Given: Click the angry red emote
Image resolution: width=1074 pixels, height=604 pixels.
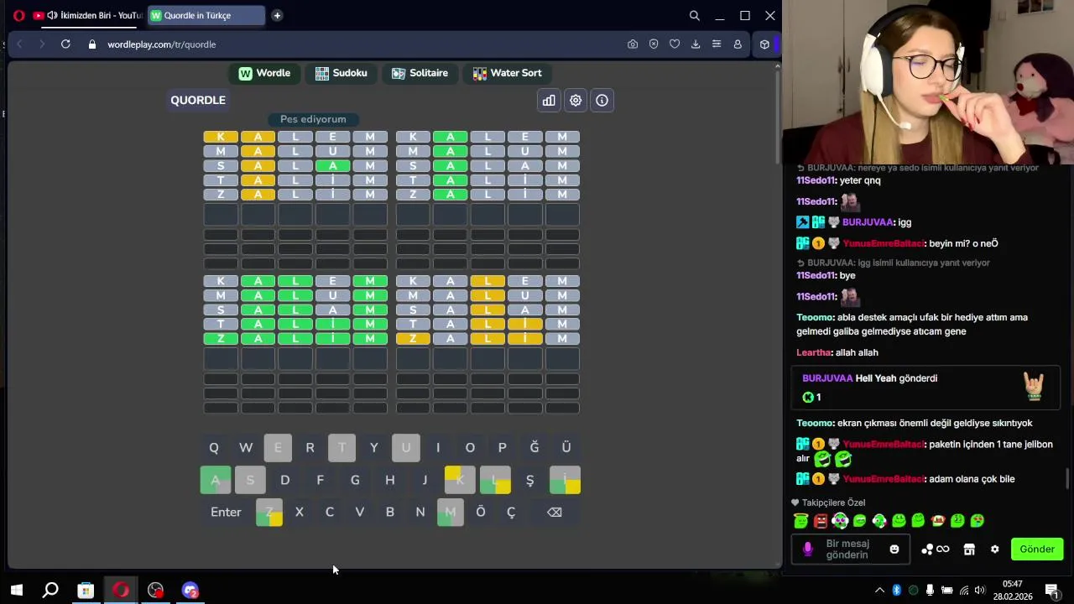Looking at the screenshot, I should [821, 521].
